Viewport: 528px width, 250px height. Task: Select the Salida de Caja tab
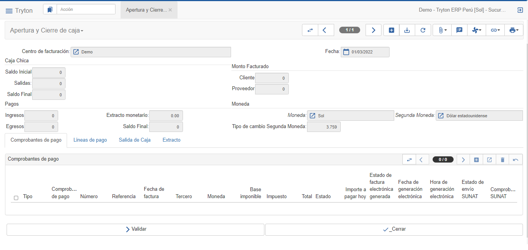tap(135, 140)
